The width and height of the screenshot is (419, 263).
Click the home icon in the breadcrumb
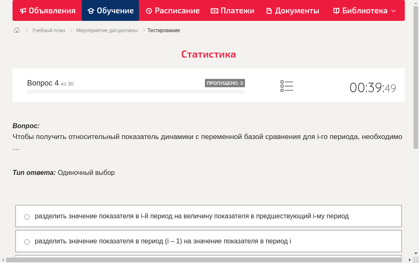[x=16, y=30]
